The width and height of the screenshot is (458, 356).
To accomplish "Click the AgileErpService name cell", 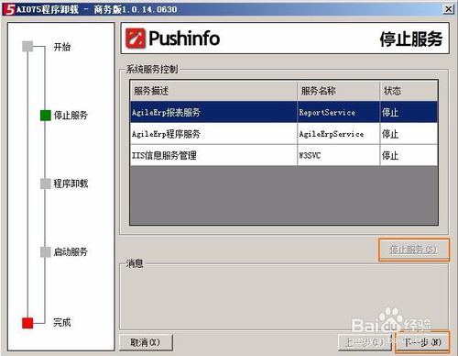I will click(338, 134).
